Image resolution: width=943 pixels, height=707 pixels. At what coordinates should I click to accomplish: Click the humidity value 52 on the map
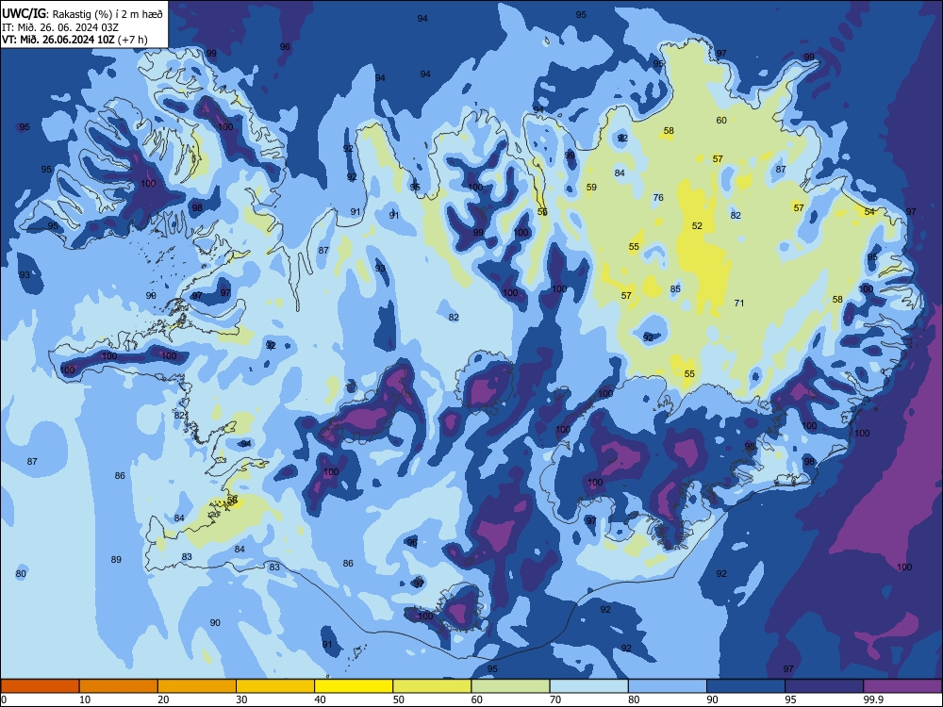pyautogui.click(x=697, y=226)
